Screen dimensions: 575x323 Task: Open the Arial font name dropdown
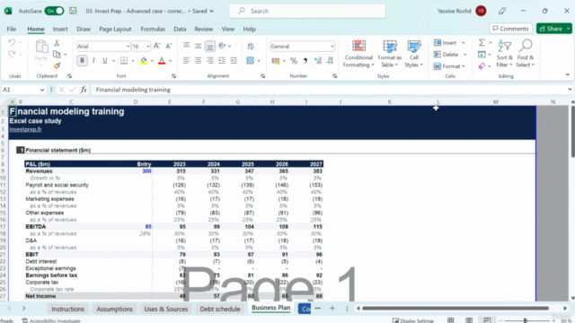(x=128, y=47)
